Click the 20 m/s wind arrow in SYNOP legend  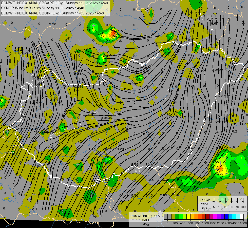click(x=225, y=200)
